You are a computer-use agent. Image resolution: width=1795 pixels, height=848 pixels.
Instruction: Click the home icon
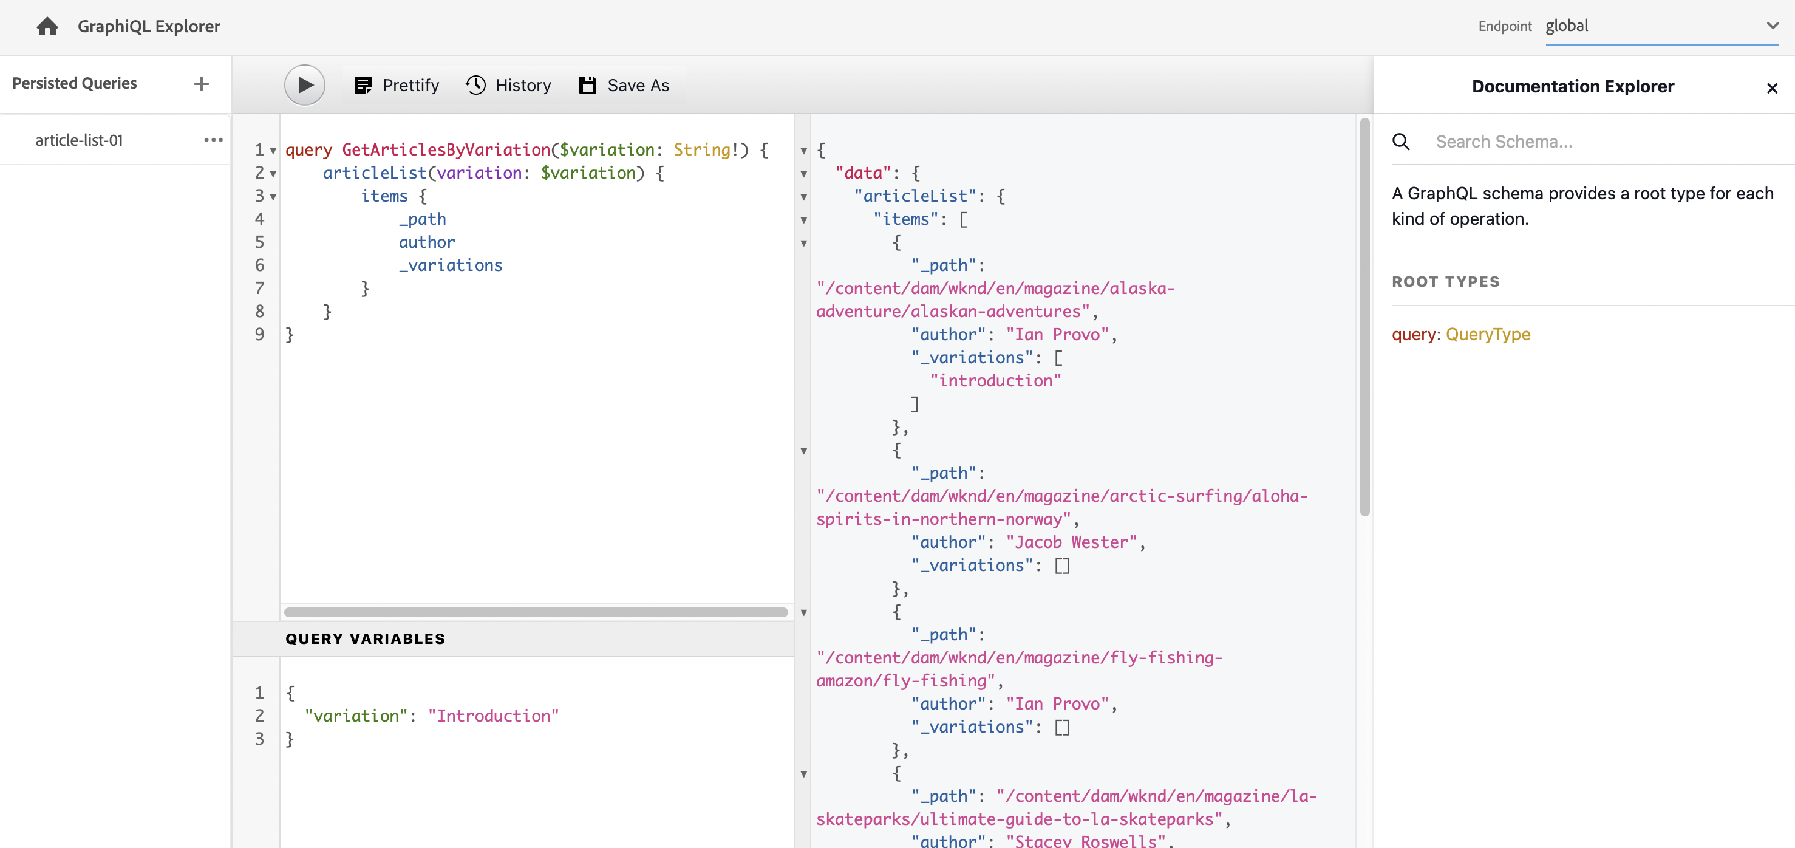click(47, 27)
